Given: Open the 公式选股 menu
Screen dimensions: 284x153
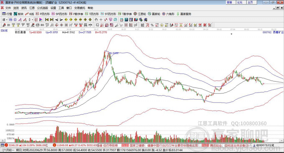Looking at the screenshot, I should point(42,8).
